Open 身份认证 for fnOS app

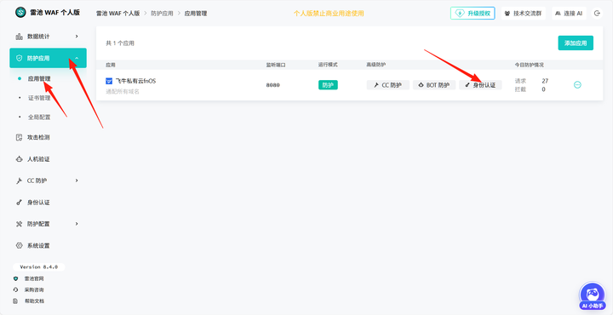pyautogui.click(x=480, y=85)
